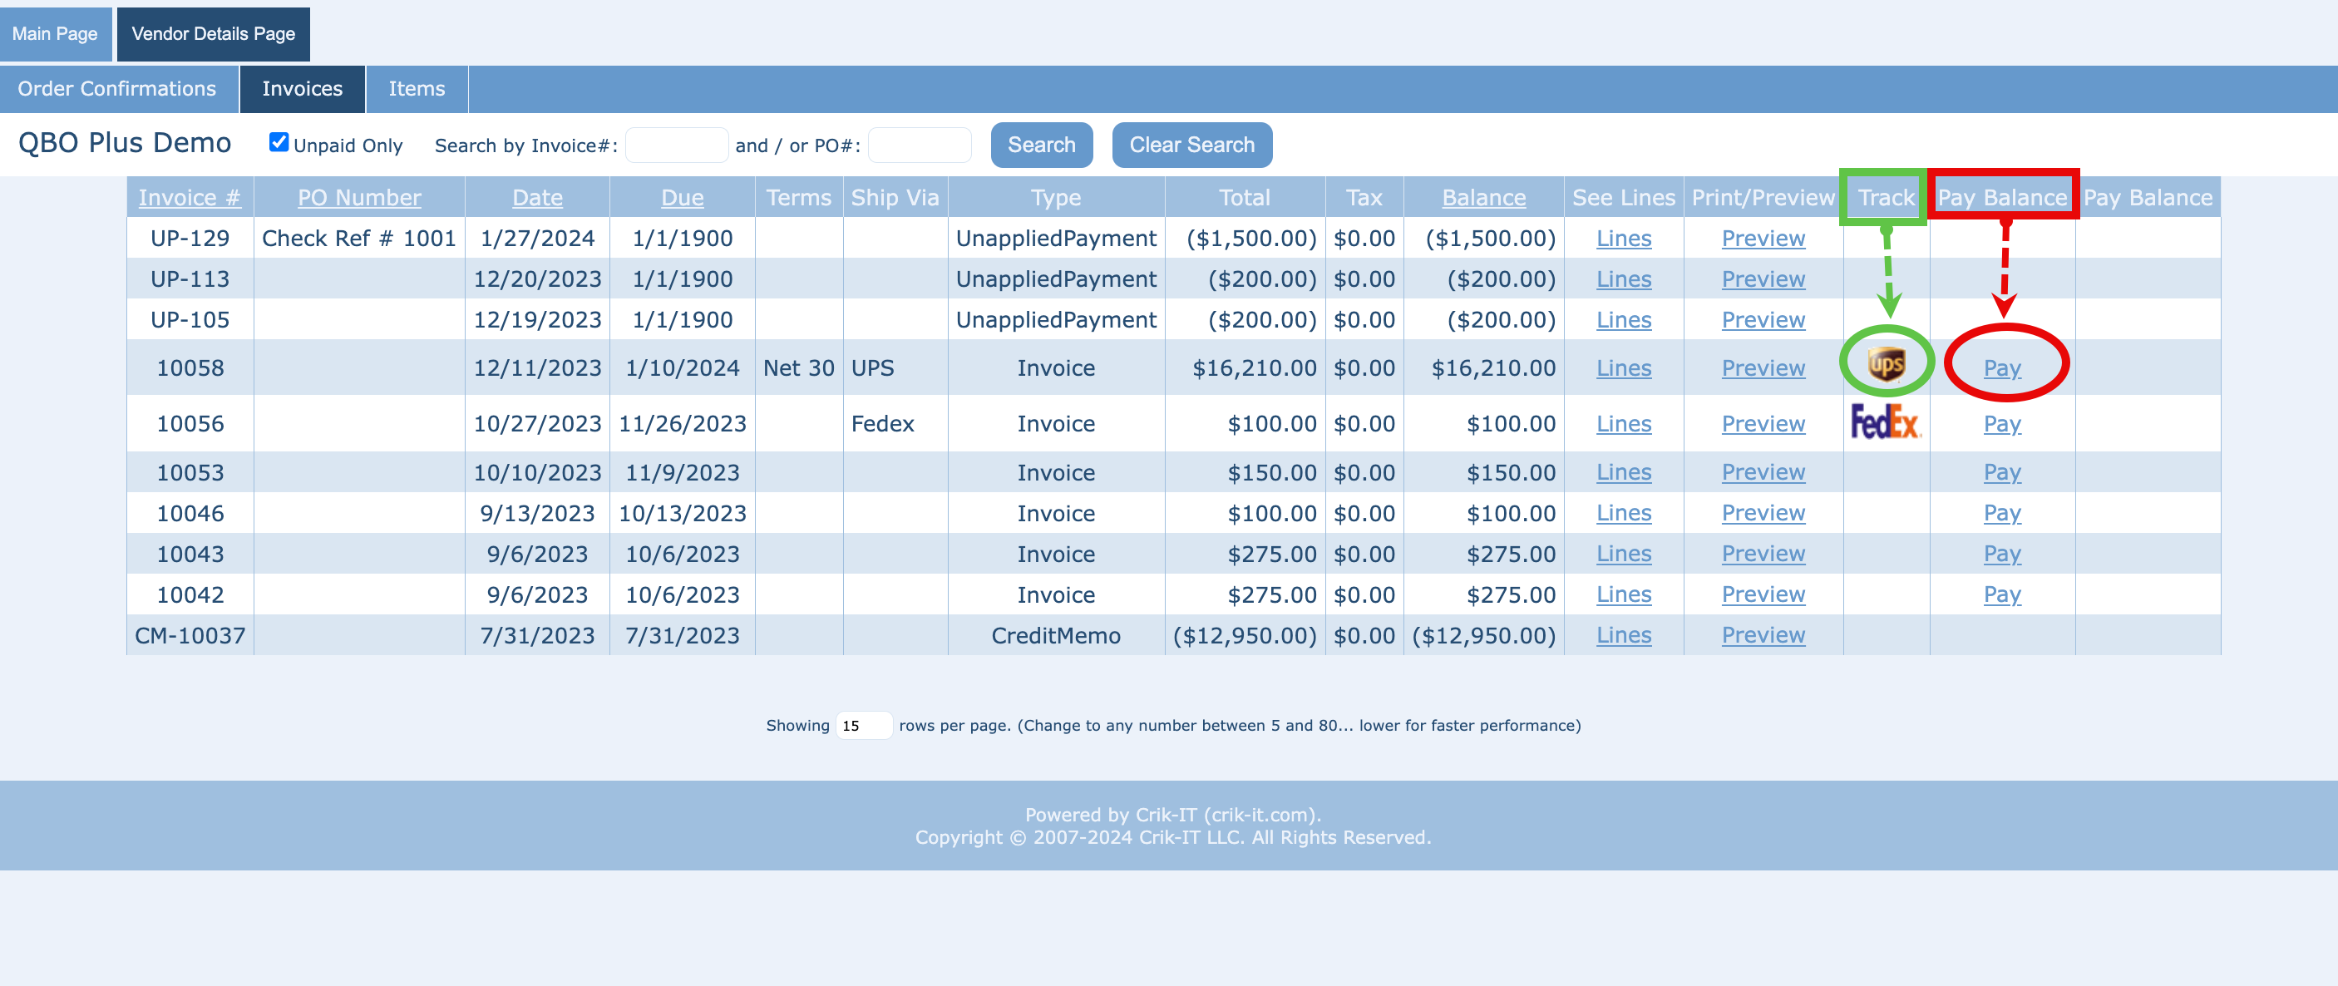Pay invoice 10058 via Pay link
The height and width of the screenshot is (986, 2338).
[x=2001, y=367]
